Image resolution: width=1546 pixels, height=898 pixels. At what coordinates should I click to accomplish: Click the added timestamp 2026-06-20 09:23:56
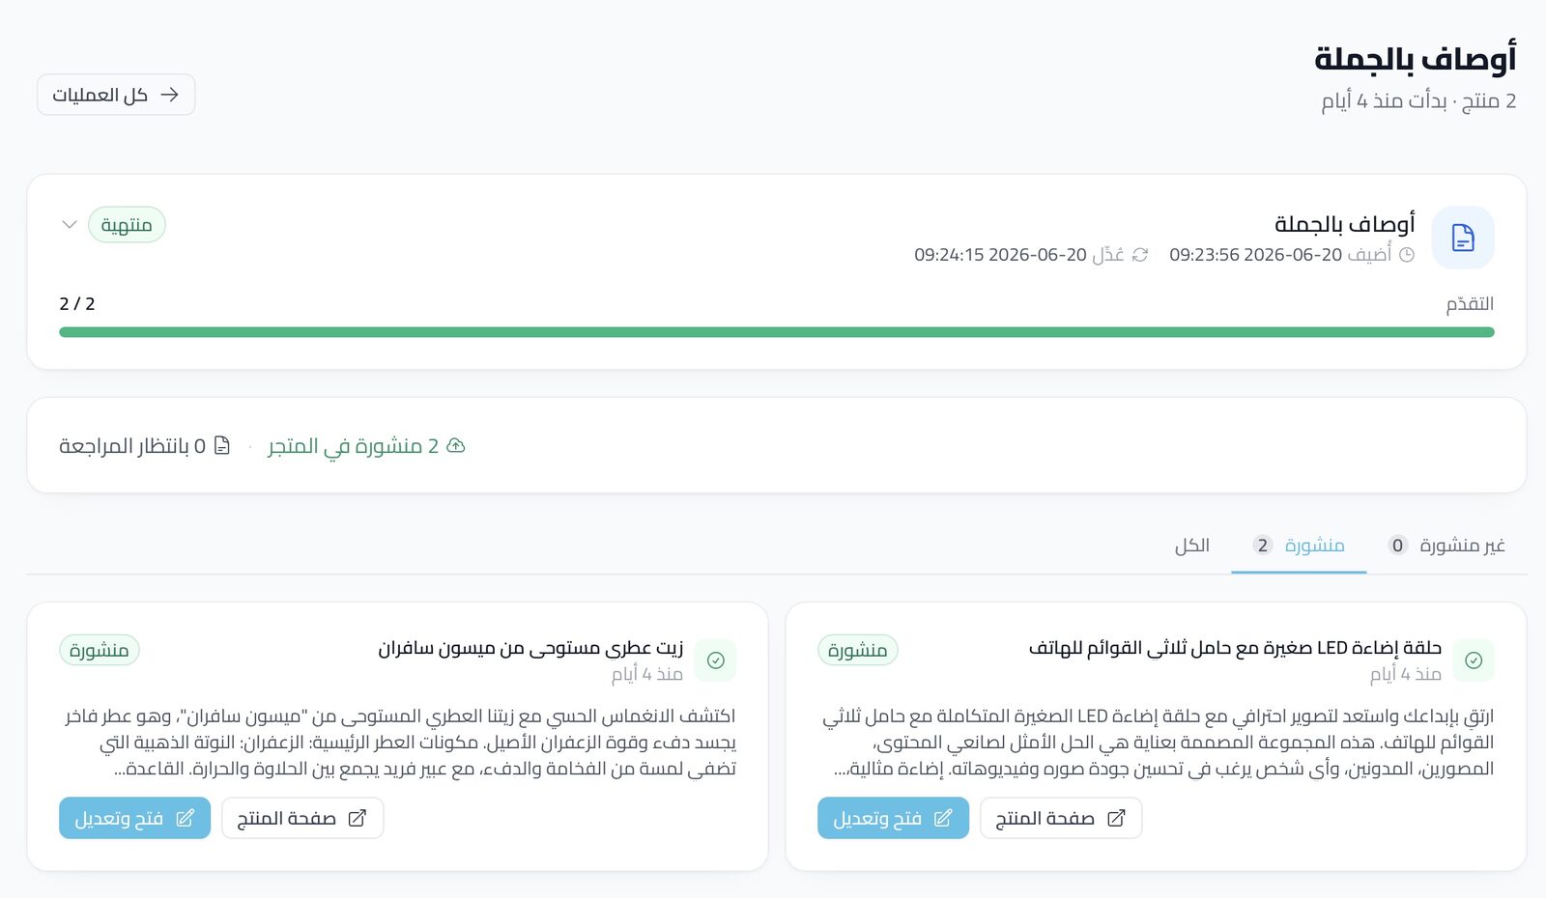click(x=1255, y=255)
